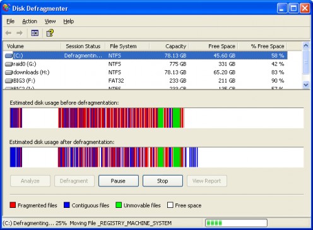Viewport: 313px width, 230px height.
Task: Open the View menu
Action: (50, 21)
